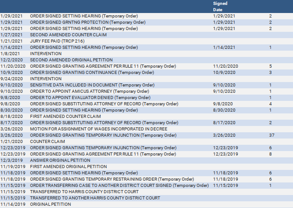Click page count 8 in 12/23/2019 row
293x208 pixels.
[271, 154]
